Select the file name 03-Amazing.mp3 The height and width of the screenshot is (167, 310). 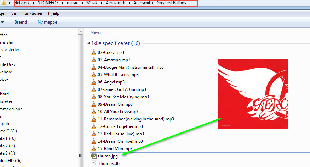pyautogui.click(x=114, y=60)
